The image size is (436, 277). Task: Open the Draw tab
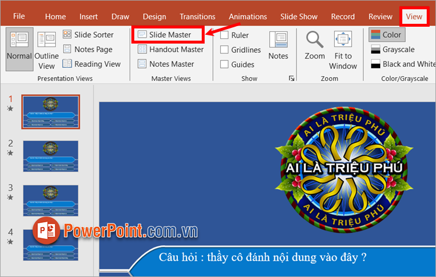(x=120, y=17)
